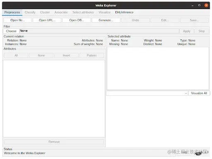212x159 pixels.
Task: Apply the selected filter
Action: click(187, 31)
